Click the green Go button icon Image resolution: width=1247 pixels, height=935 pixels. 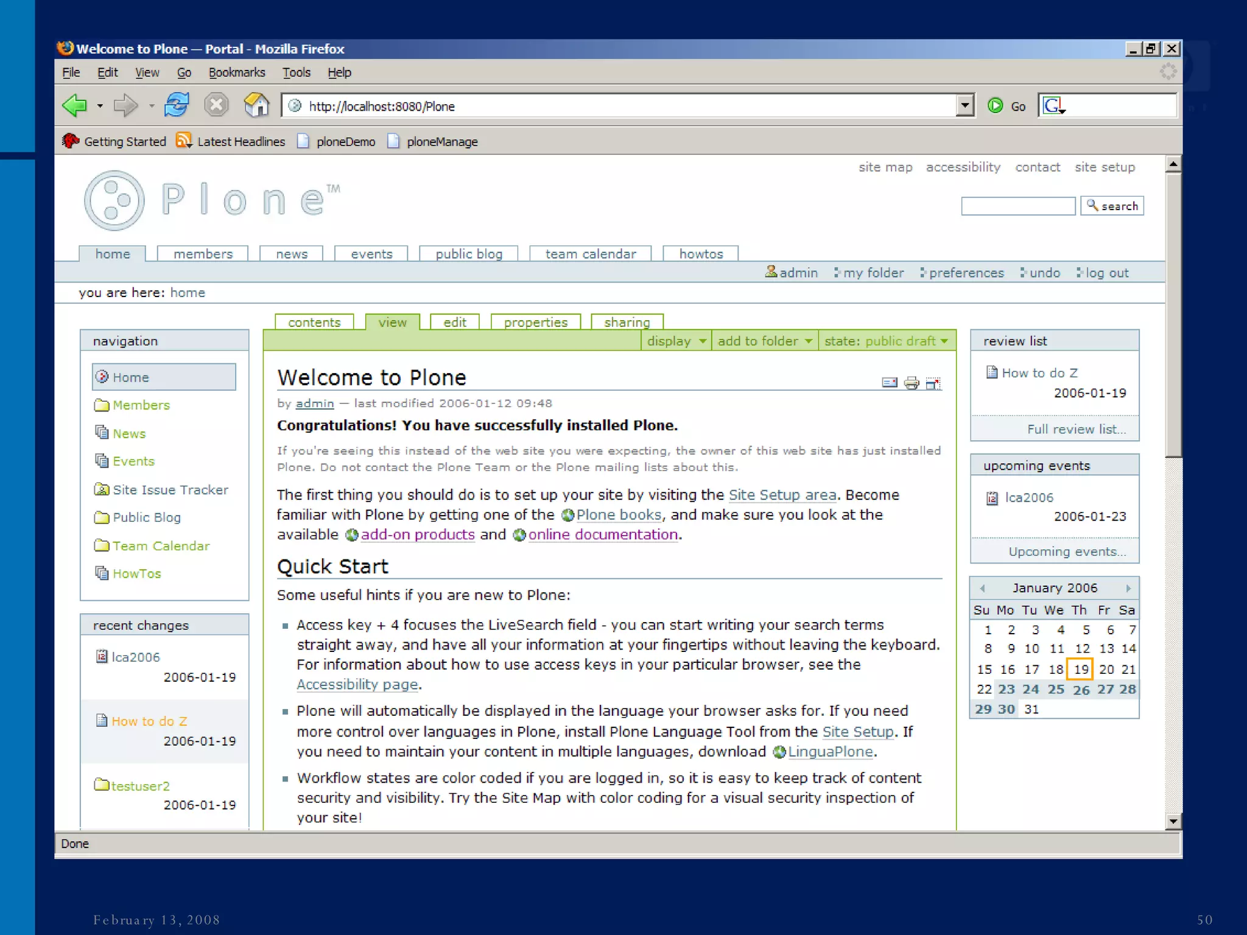tap(995, 106)
